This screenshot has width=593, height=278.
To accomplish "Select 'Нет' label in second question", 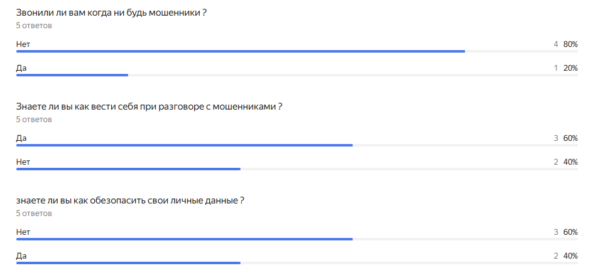I will point(23,162).
